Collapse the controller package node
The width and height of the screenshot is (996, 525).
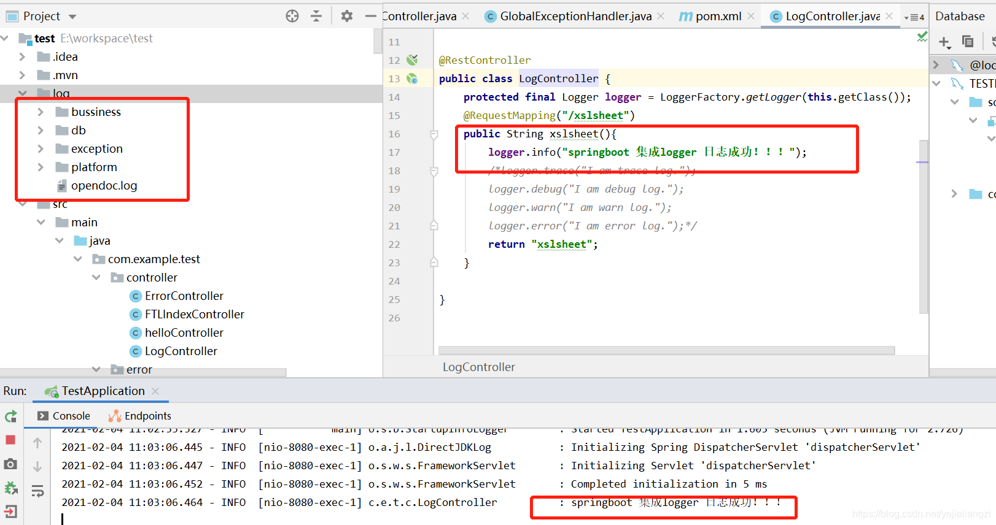[96, 278]
